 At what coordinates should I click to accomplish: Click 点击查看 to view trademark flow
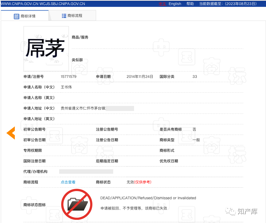[68, 182]
